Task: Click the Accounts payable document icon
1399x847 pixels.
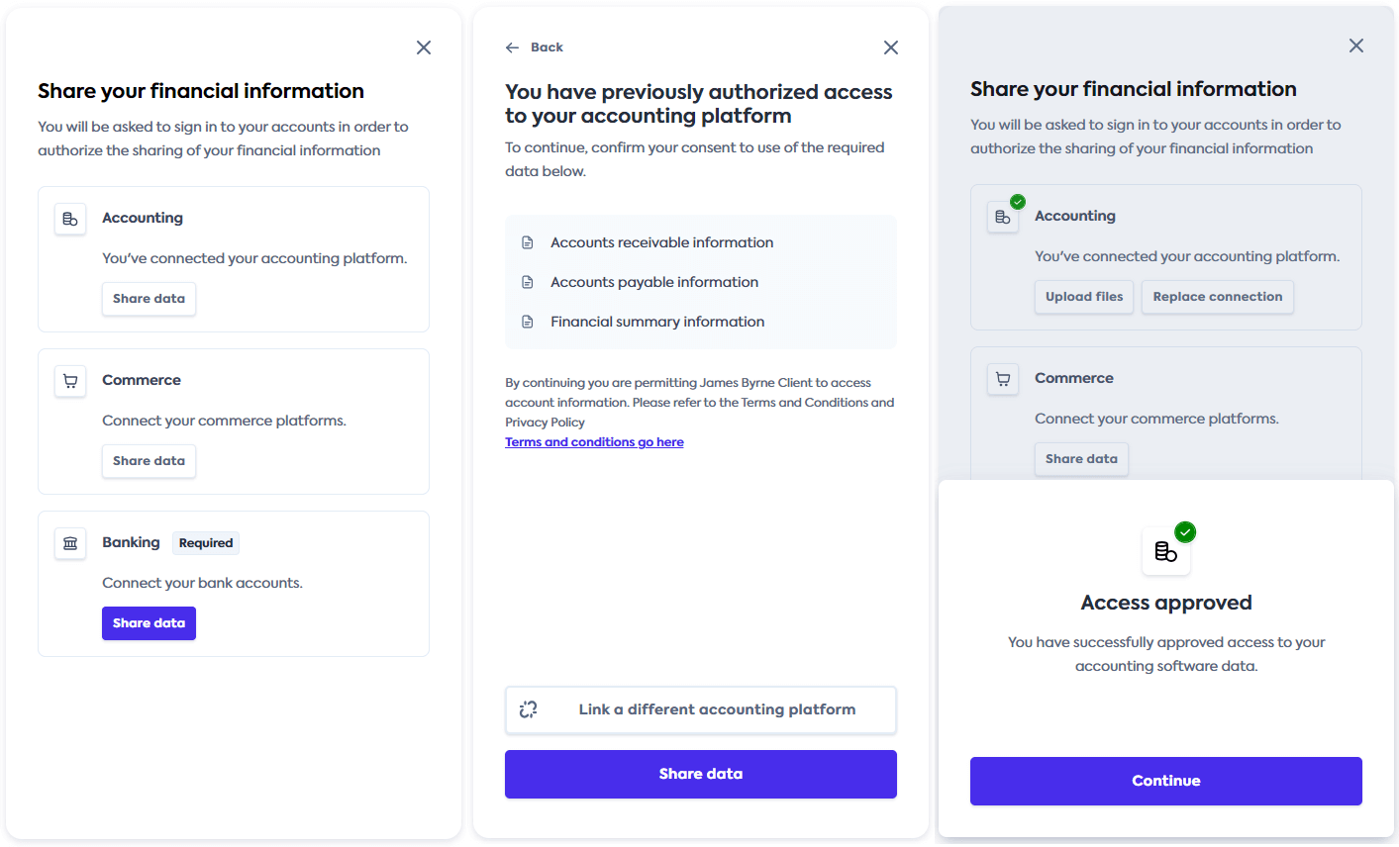Action: pos(528,282)
